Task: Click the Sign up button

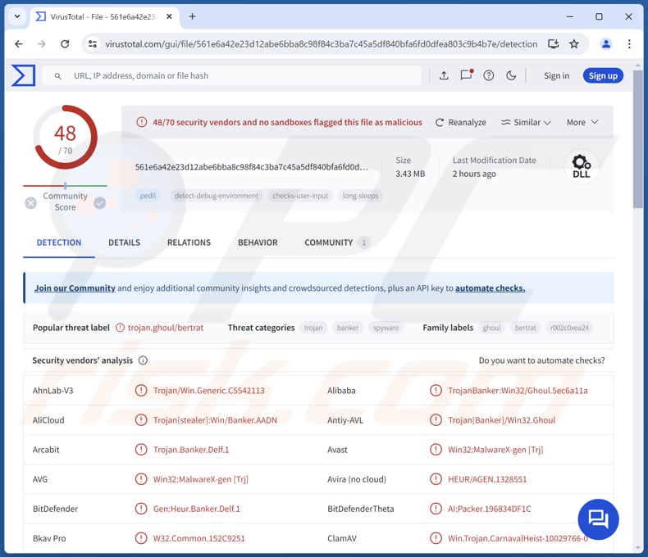Action: 603,75
